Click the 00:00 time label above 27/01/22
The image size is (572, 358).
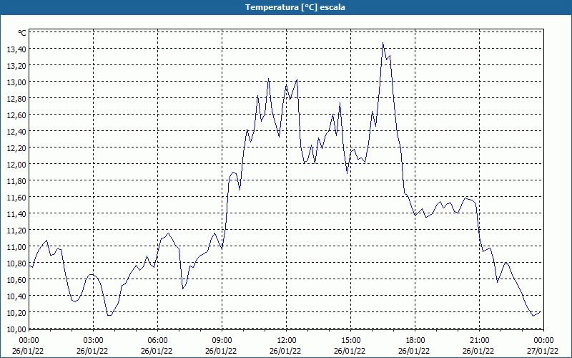pos(543,341)
